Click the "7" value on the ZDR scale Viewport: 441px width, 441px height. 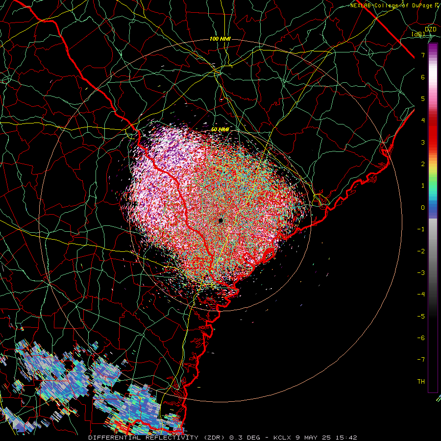coord(423,55)
